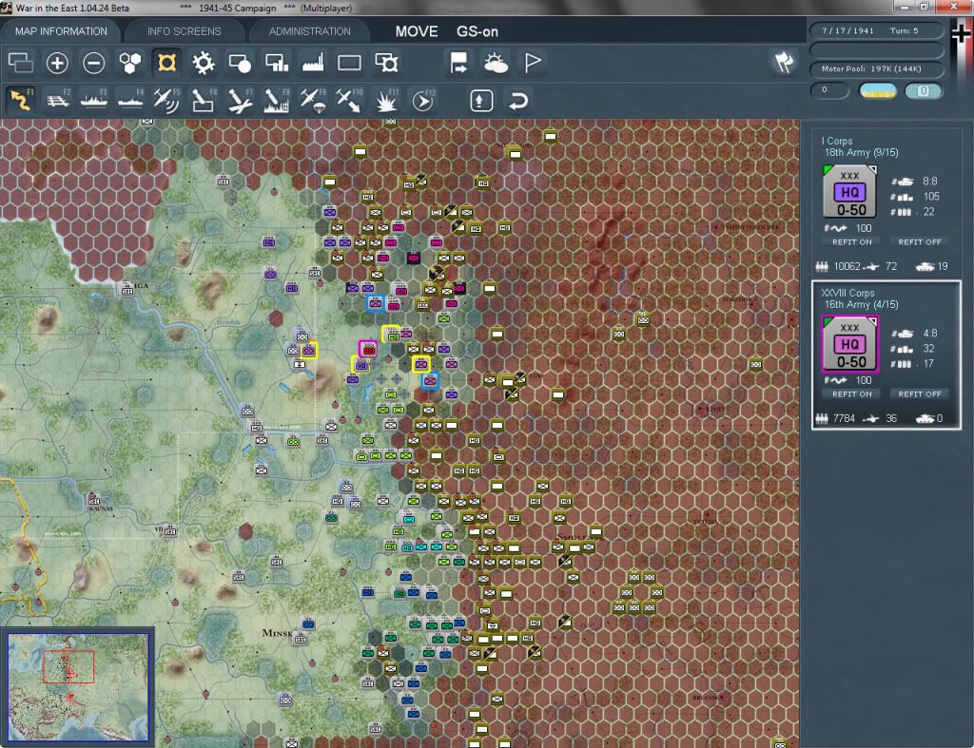Select the F1 move mode icon
Screen dimensions: 974x748
(x=21, y=101)
